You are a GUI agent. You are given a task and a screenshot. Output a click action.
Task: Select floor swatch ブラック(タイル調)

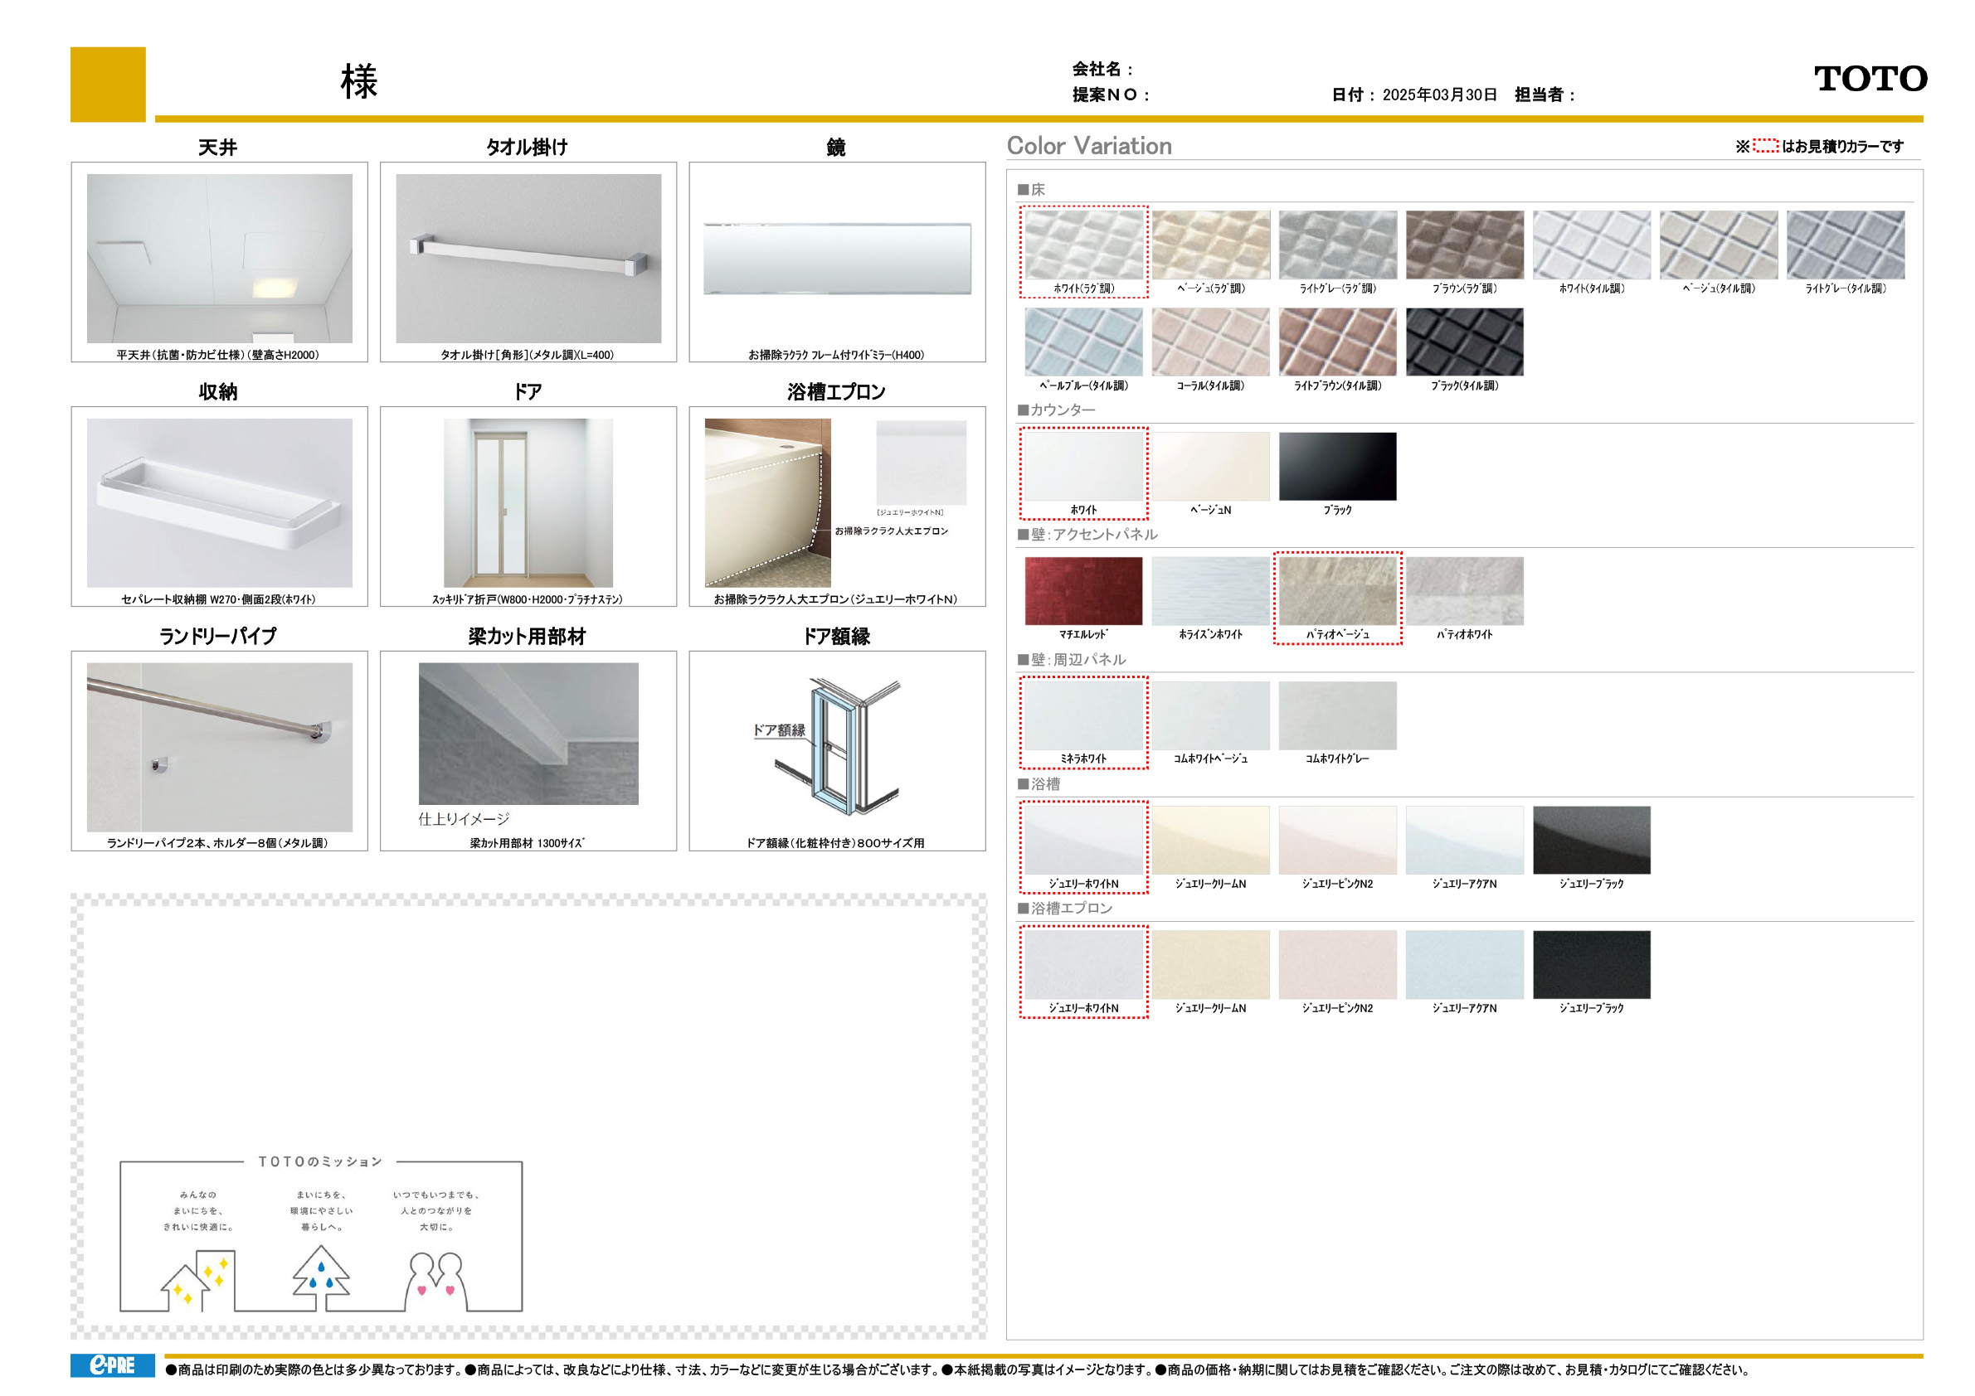tap(1465, 342)
